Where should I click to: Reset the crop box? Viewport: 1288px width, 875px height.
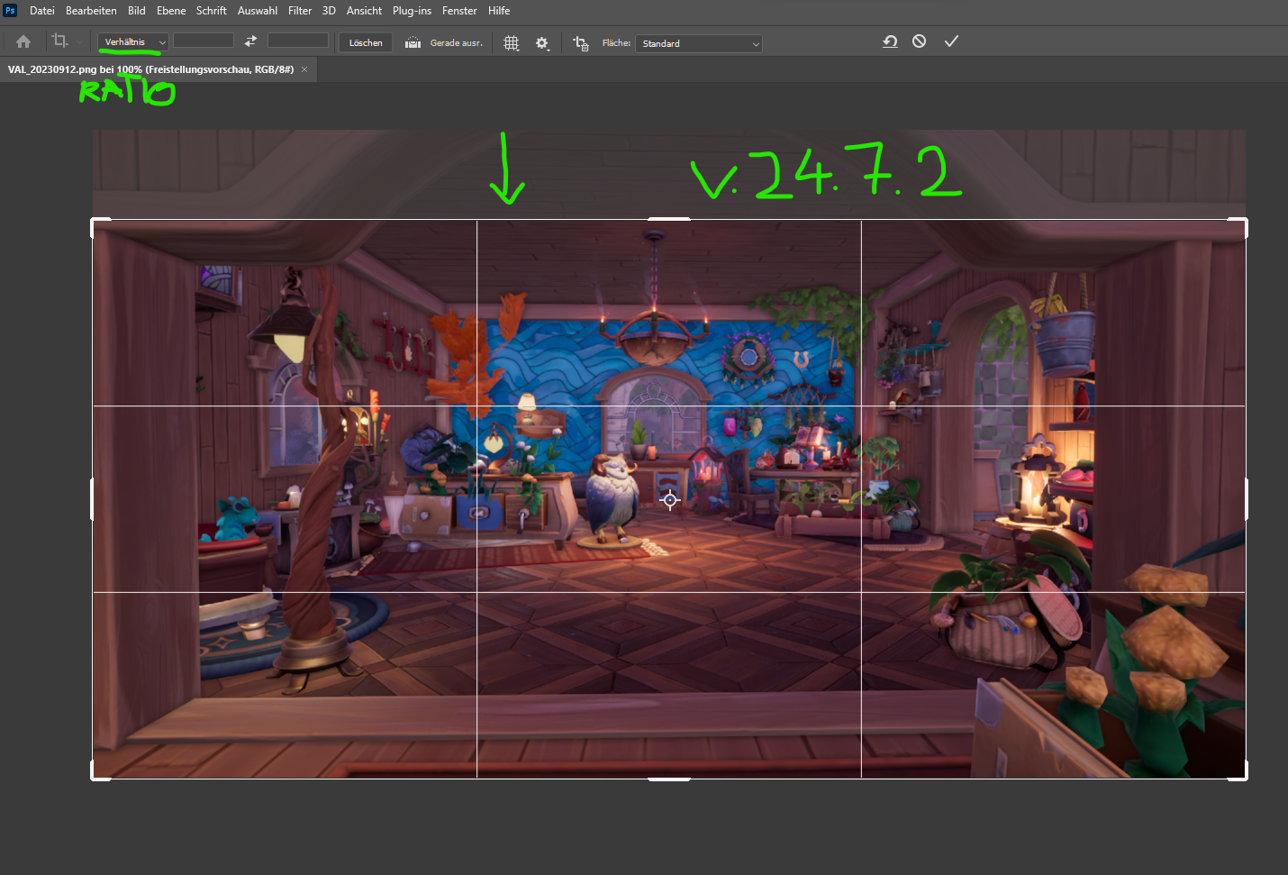point(890,41)
